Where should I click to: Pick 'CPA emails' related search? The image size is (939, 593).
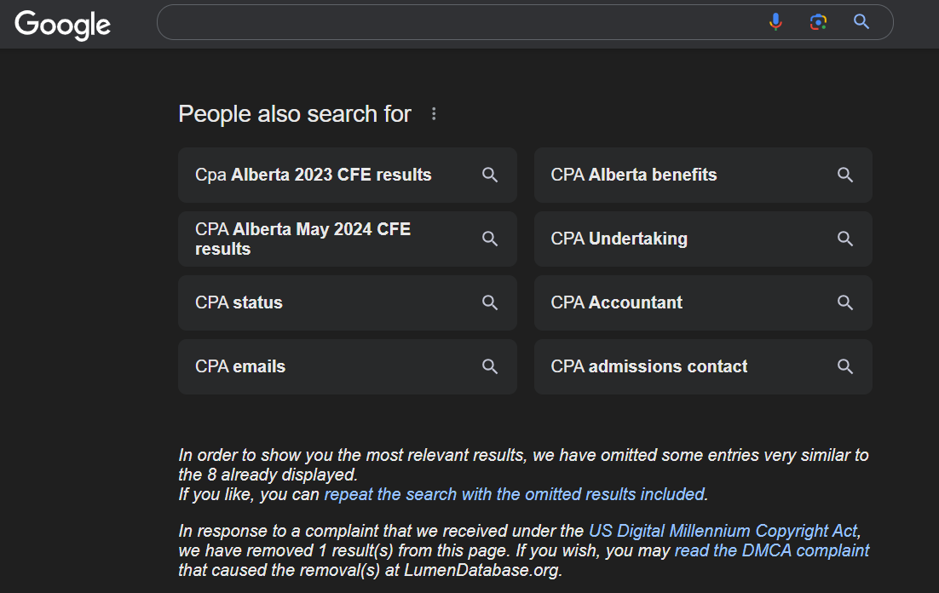348,366
